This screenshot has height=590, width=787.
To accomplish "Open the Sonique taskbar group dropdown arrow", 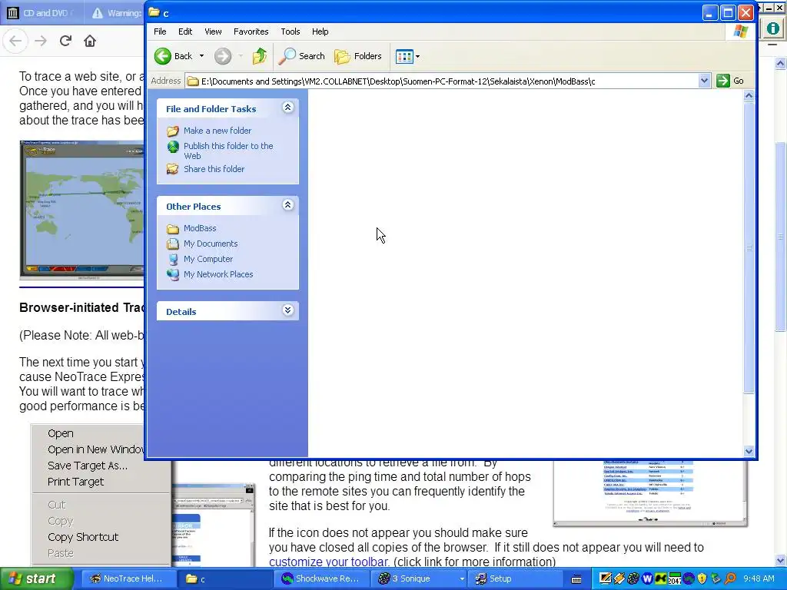I will click(x=462, y=579).
